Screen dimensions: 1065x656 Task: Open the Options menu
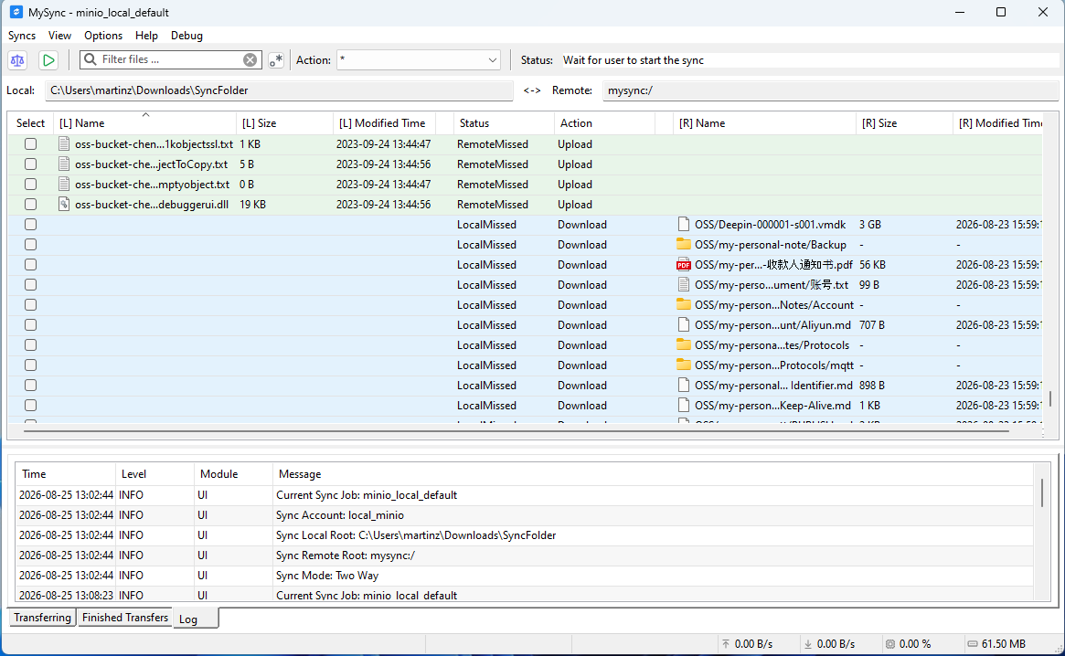(x=103, y=36)
